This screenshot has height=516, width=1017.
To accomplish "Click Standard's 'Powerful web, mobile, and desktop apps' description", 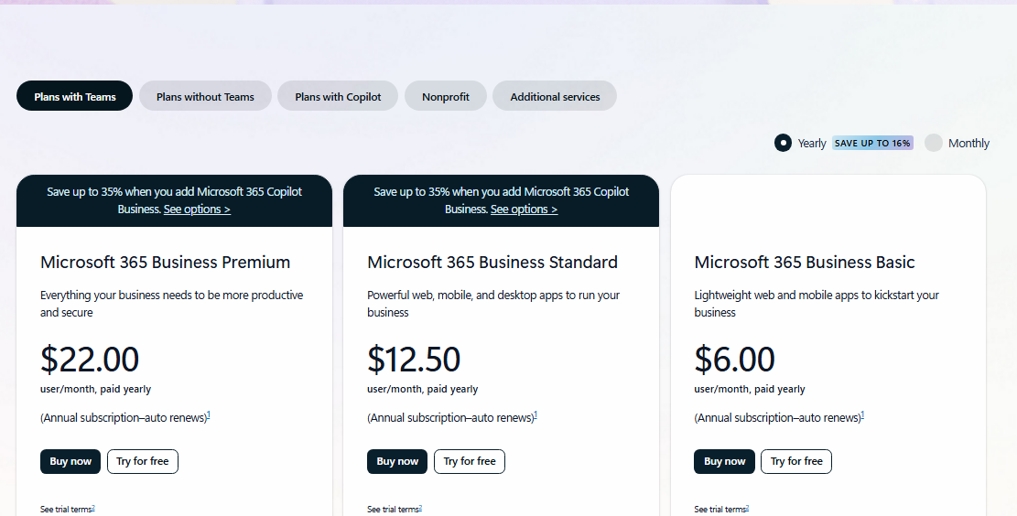I will 493,304.
